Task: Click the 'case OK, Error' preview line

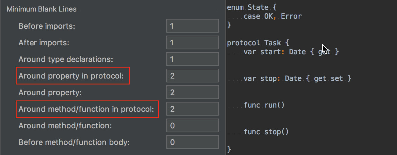Action: click(x=273, y=16)
